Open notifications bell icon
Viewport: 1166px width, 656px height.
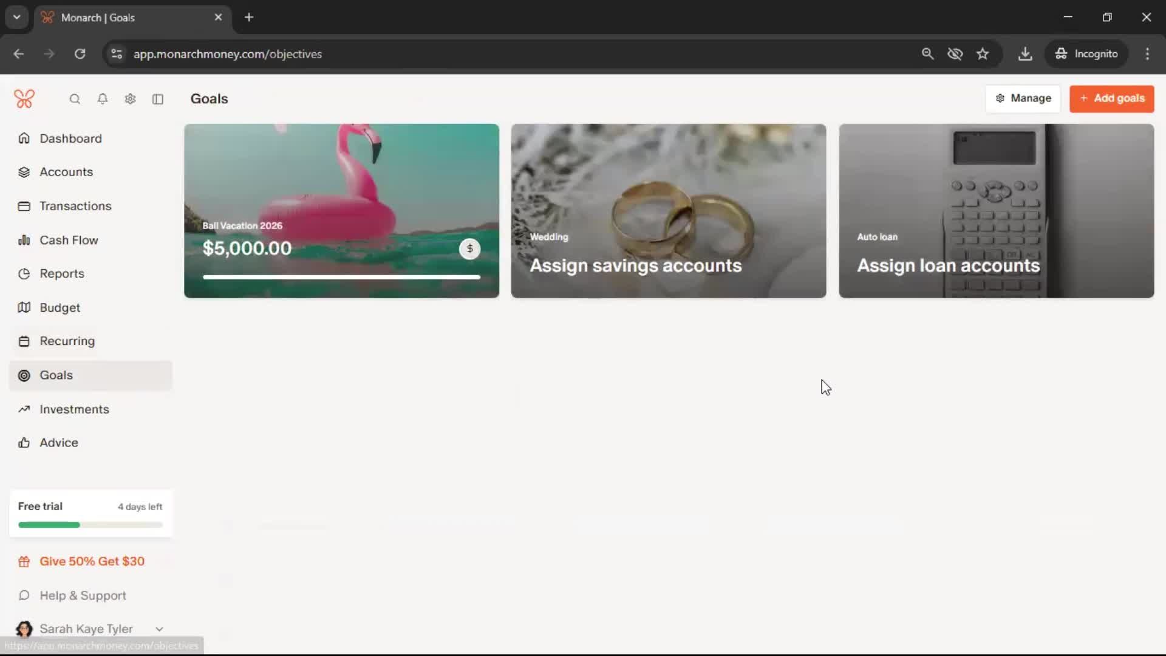click(x=103, y=99)
